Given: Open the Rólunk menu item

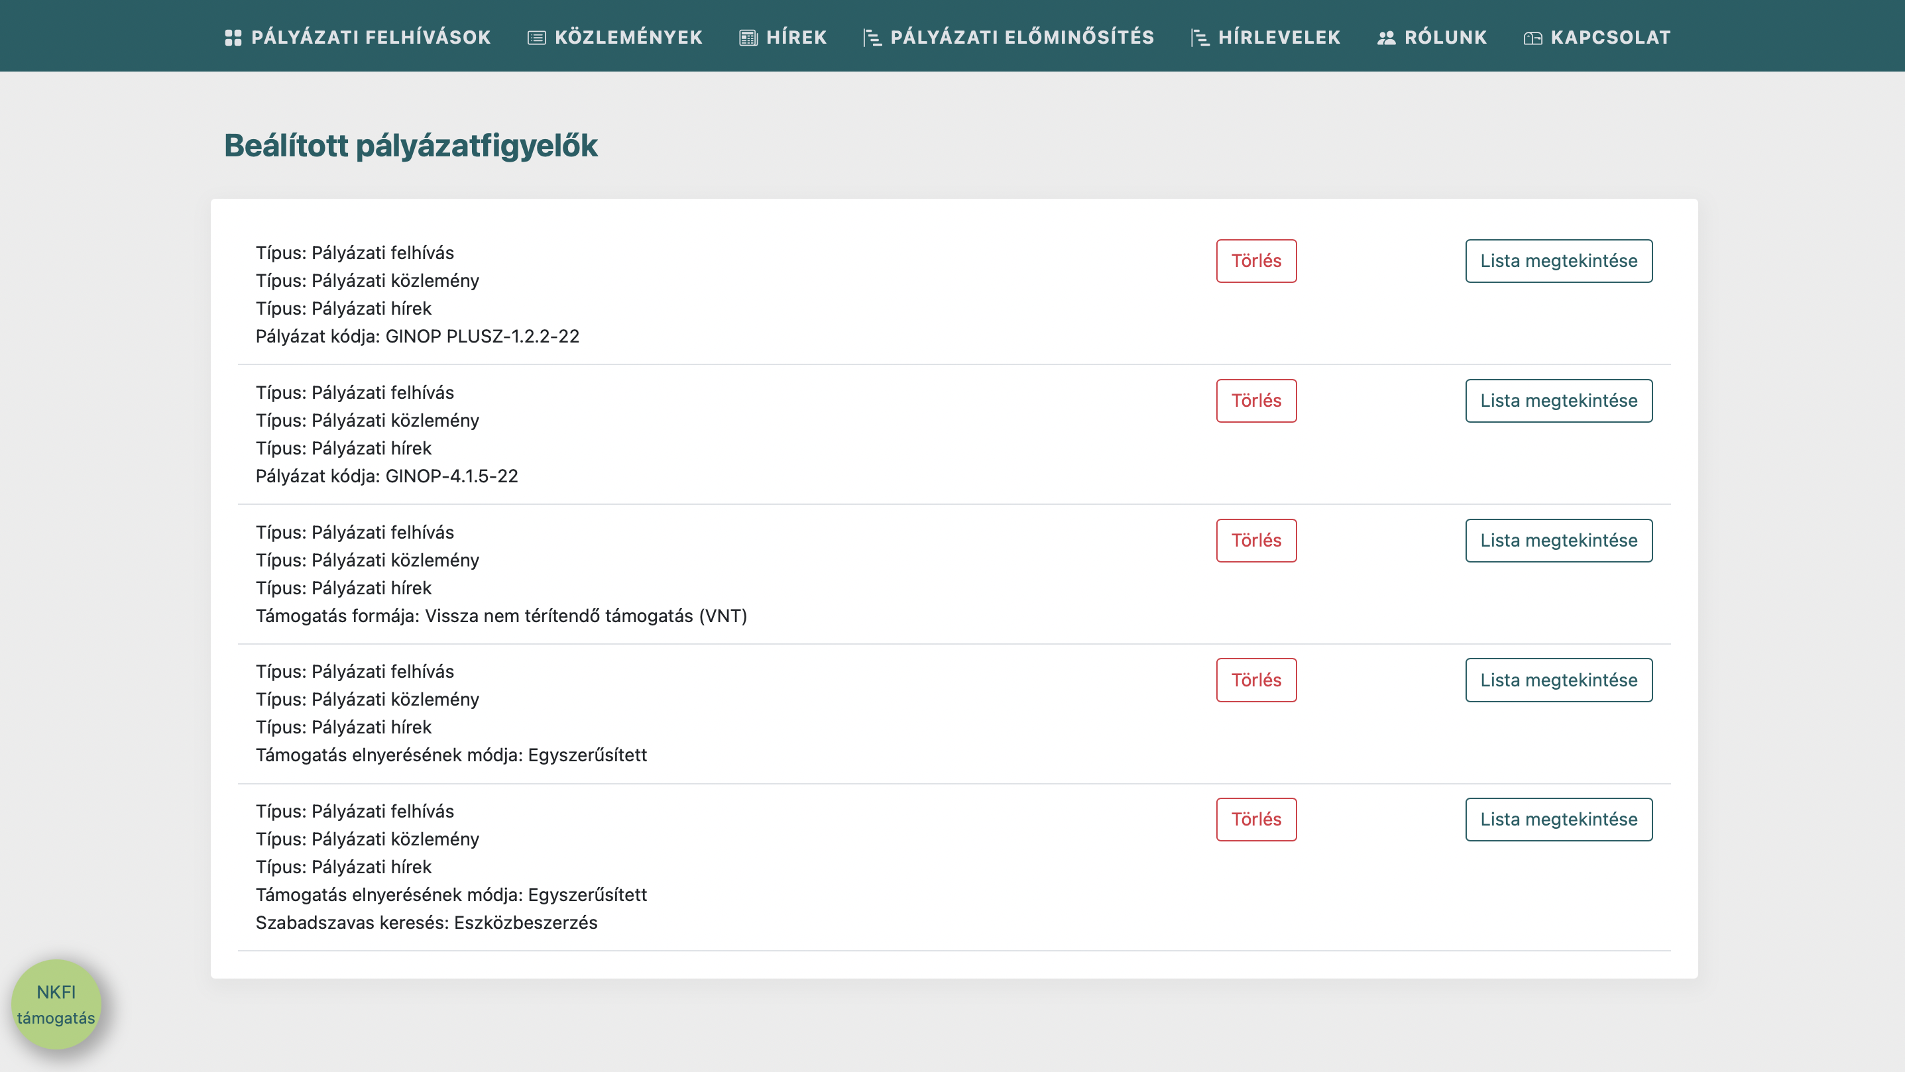Looking at the screenshot, I should (1445, 38).
